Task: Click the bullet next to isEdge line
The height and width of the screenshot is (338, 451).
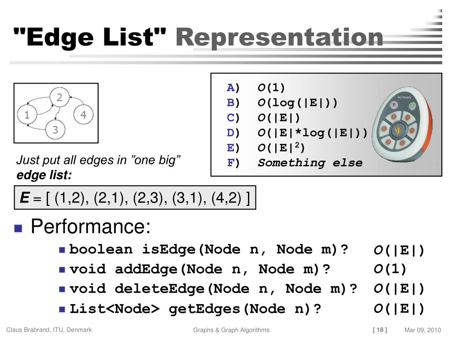Action: point(62,250)
